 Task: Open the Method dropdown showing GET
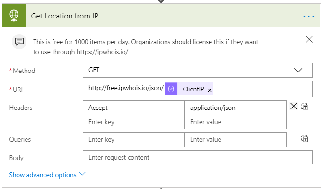point(198,70)
